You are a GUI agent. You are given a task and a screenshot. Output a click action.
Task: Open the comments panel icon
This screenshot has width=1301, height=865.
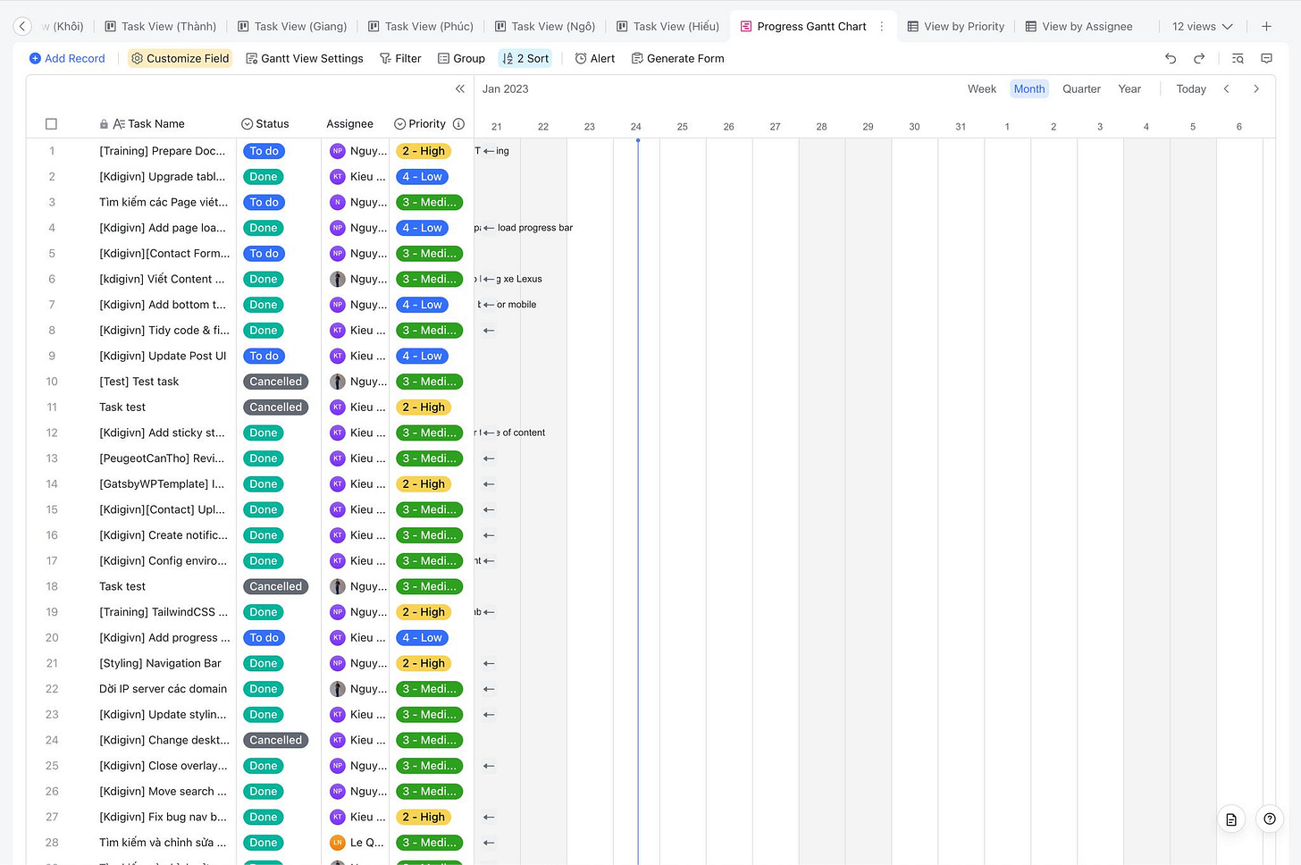(x=1266, y=58)
